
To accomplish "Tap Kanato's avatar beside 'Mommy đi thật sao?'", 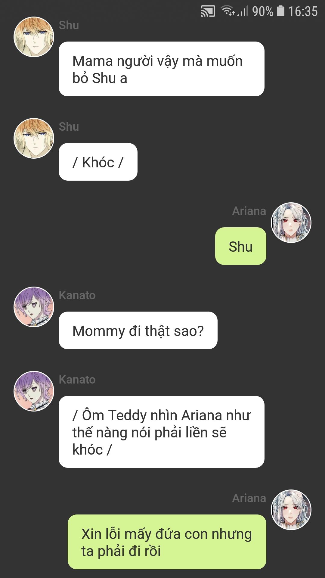I will tap(34, 307).
